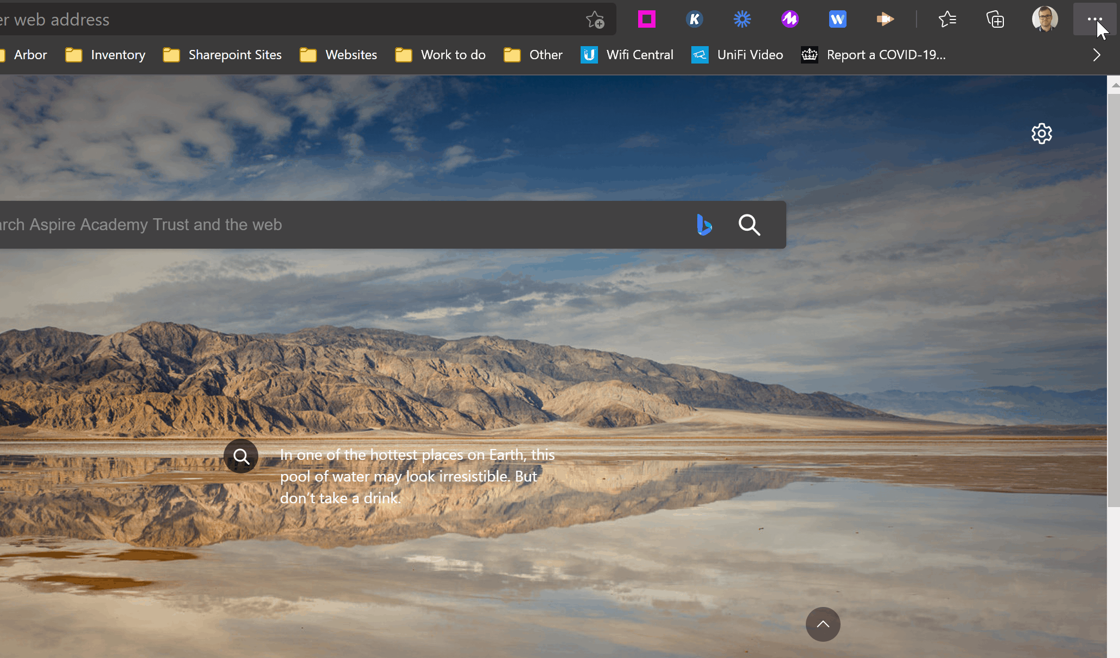
Task: Open the Favorites list icon
Action: coord(947,20)
